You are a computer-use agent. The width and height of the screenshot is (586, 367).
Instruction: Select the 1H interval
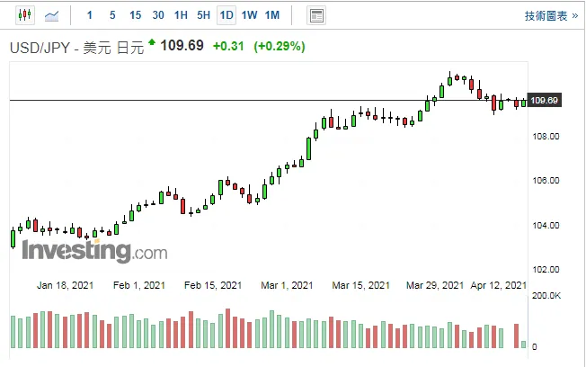(x=181, y=15)
